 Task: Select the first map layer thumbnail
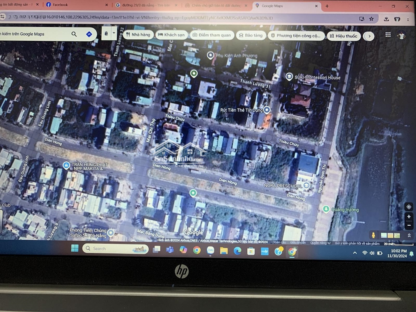coord(384,235)
